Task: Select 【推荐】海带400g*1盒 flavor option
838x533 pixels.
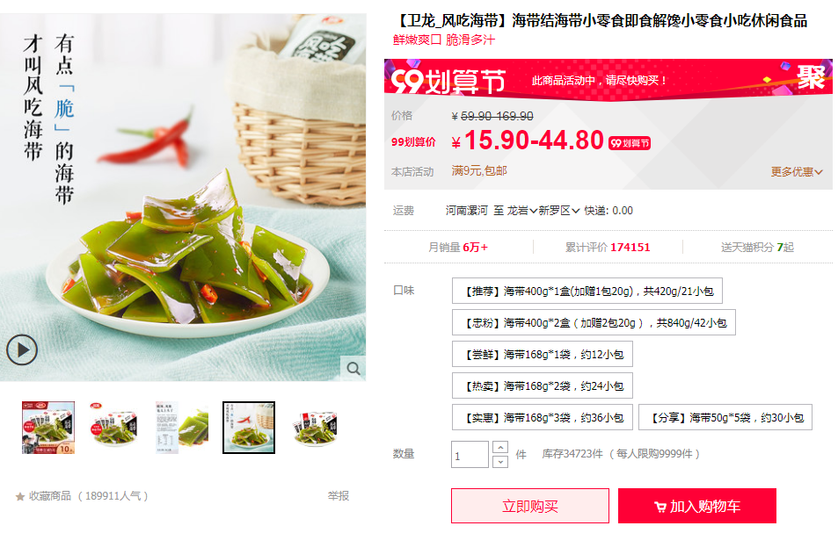Action: point(587,291)
